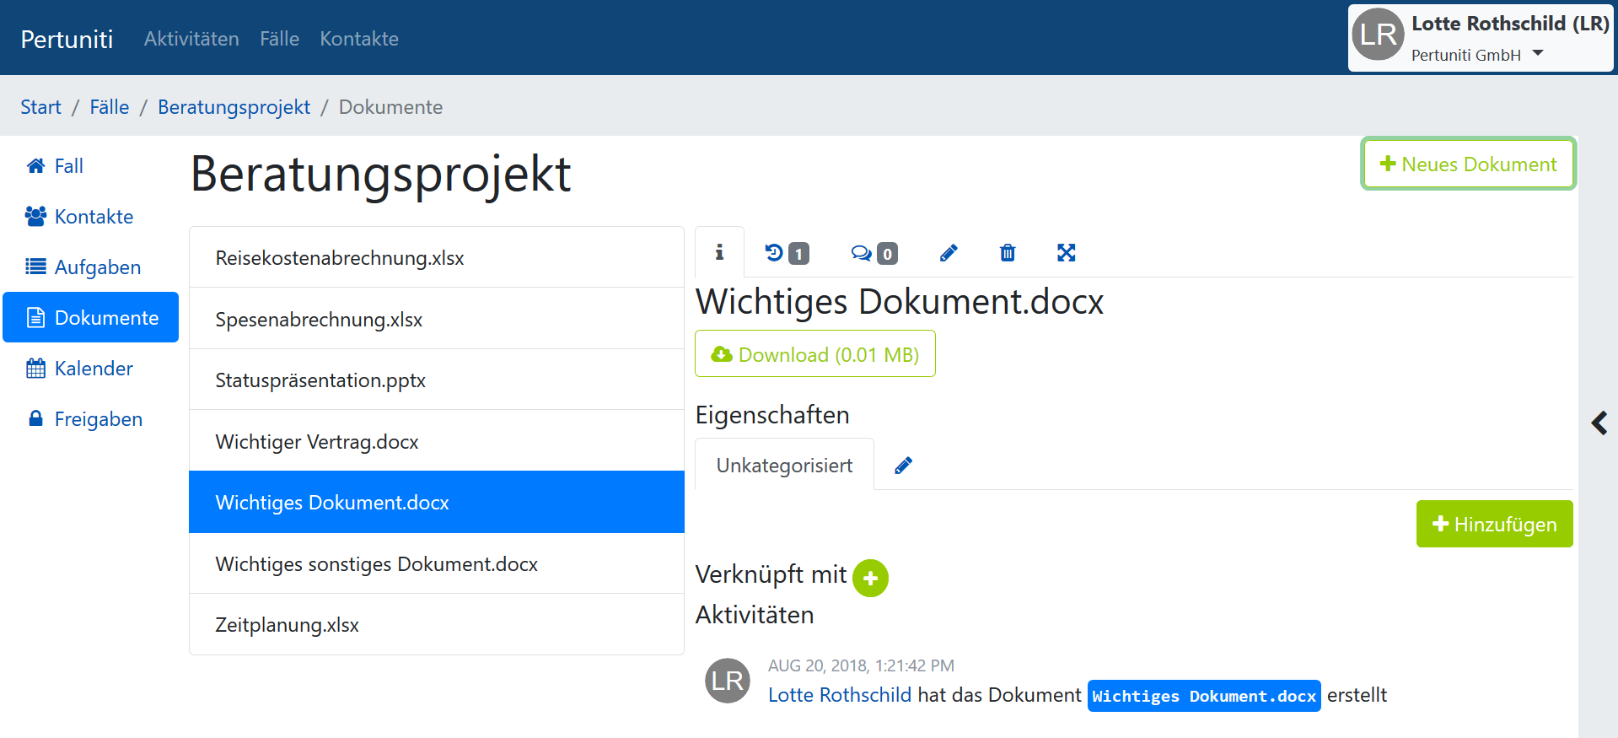Viewport: 1618px width, 738px height.
Task: Open Fall in the sidebar
Action: 91,166
